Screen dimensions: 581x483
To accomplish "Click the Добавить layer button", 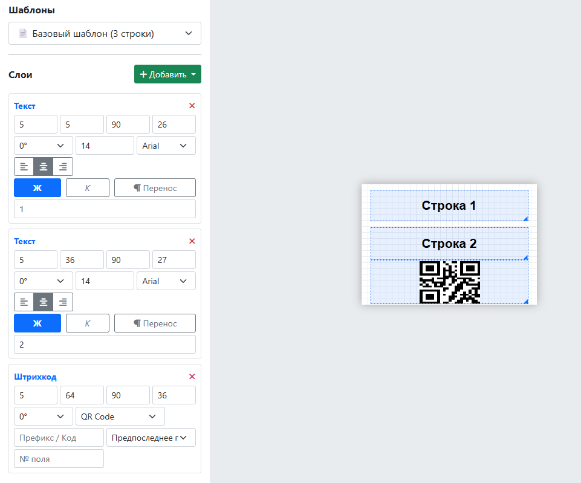I will point(167,74).
